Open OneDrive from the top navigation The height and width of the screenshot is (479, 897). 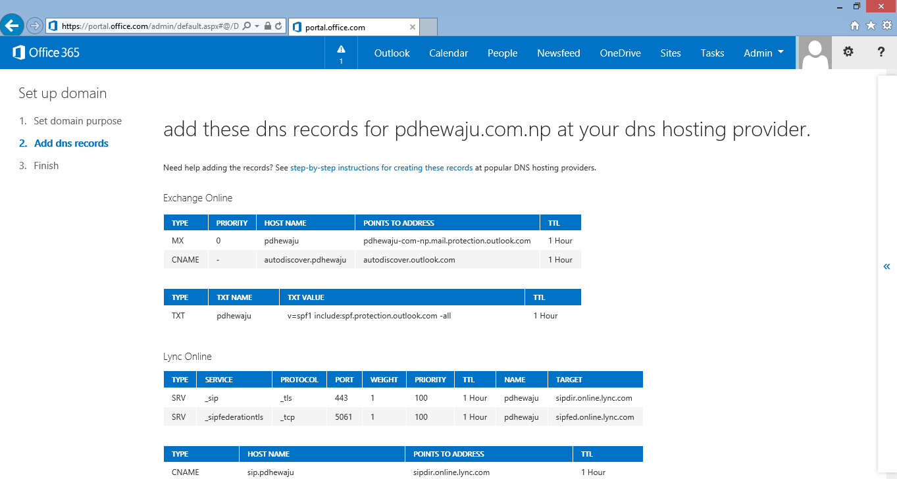[x=621, y=53]
